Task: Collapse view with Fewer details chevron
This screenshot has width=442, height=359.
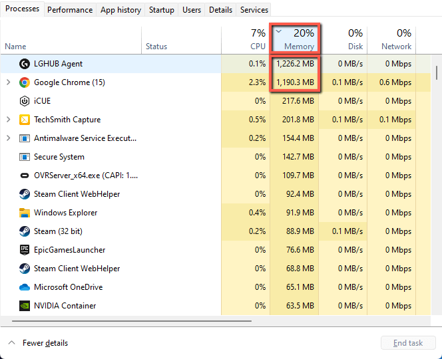Action: click(x=12, y=342)
